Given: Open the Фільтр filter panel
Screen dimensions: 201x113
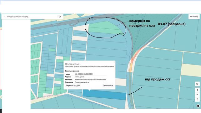Looking at the screenshot, I should 194,17.
